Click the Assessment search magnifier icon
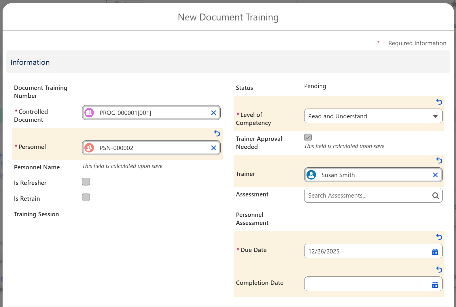The image size is (456, 307). click(x=436, y=196)
